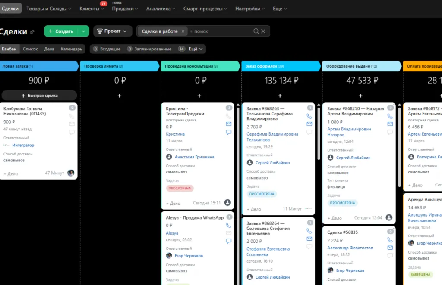Add deal with plus in Заказ оформлен column

coord(280,96)
